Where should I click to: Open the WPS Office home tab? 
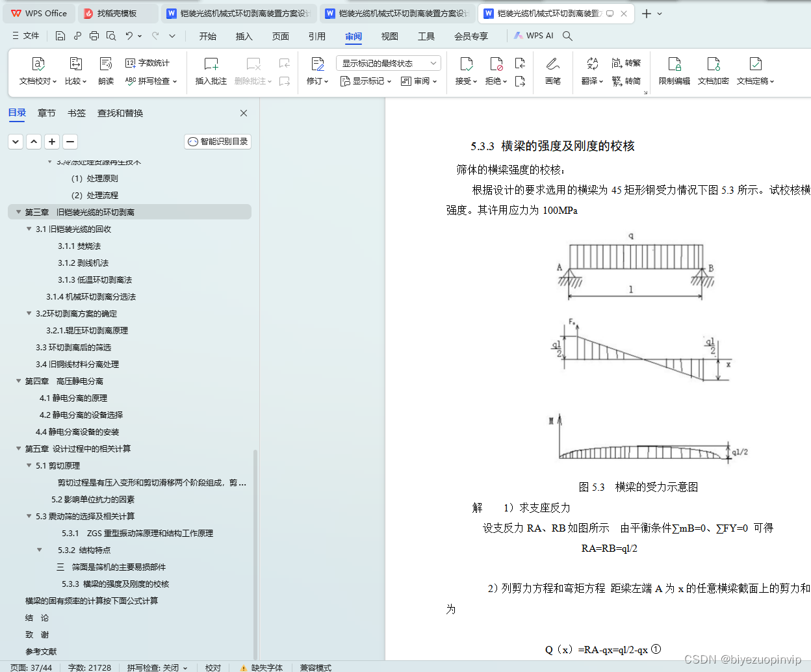pos(39,13)
